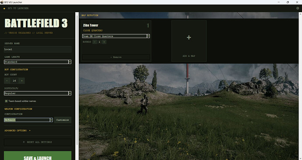Open the Game Length dropdown
The width and height of the screenshot is (302, 160).
pyautogui.click(x=38, y=62)
